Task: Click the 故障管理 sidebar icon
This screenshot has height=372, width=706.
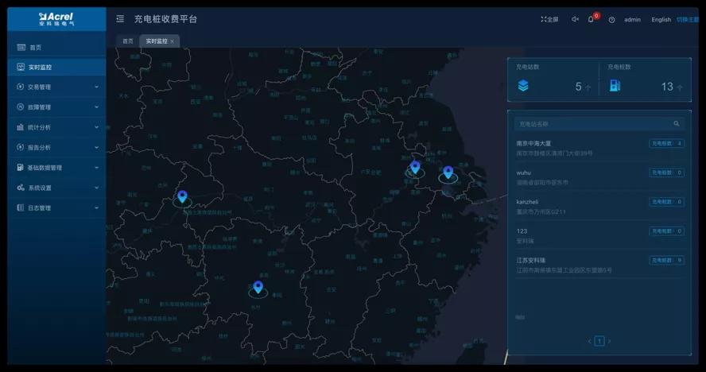Action: coord(20,107)
